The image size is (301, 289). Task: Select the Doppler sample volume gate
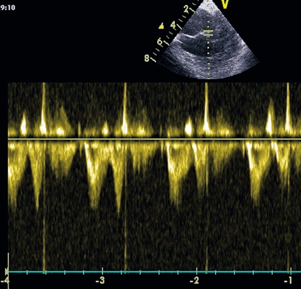click(208, 33)
